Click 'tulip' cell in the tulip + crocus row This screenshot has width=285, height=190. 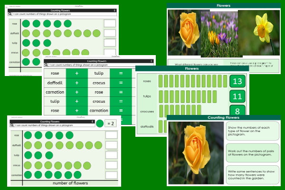click(x=55, y=101)
